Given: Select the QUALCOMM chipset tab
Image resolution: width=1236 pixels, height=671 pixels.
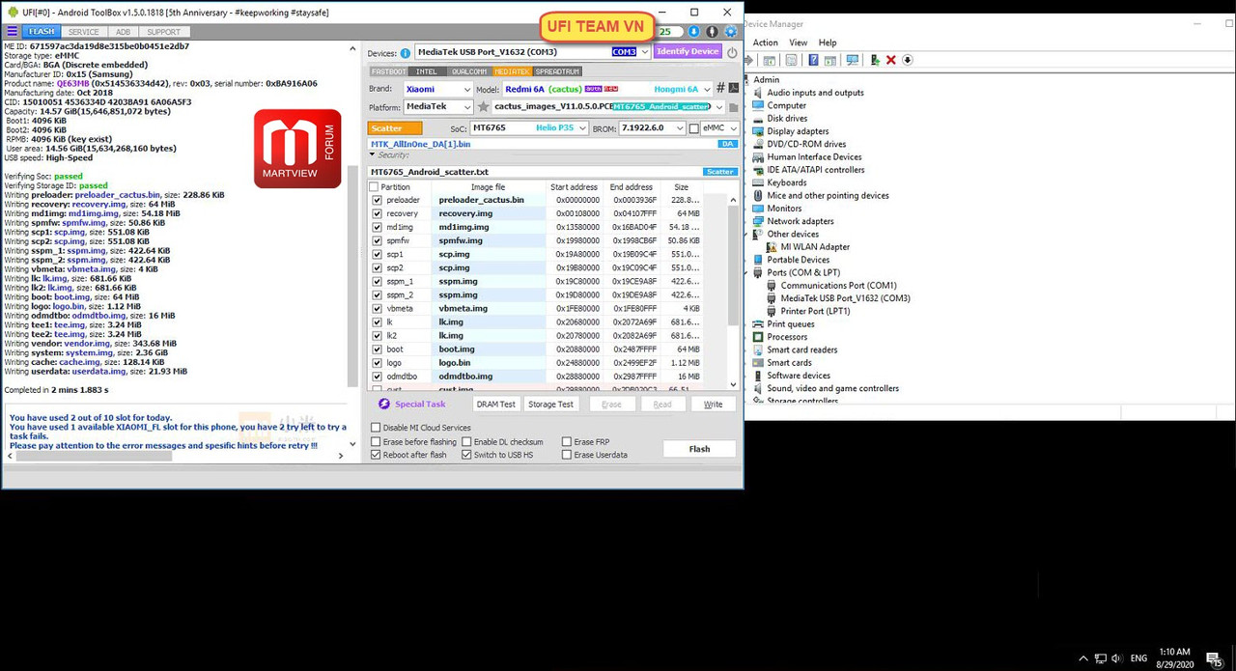Looking at the screenshot, I should [469, 71].
